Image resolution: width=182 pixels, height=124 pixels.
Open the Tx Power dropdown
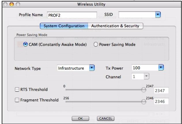click(161, 68)
